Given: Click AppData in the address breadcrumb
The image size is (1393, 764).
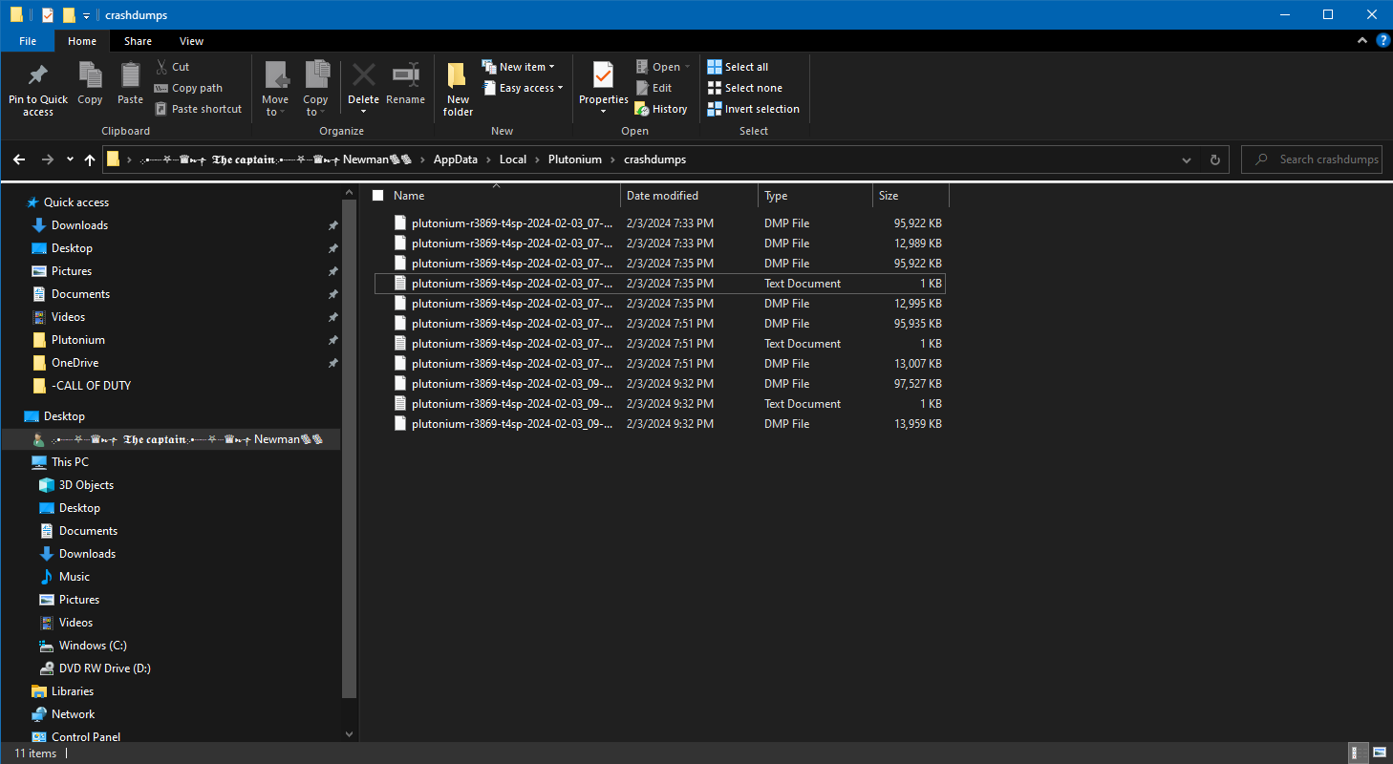Looking at the screenshot, I should (455, 159).
